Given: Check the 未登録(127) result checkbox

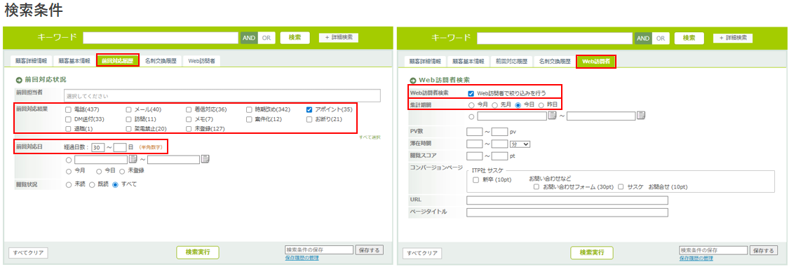Looking at the screenshot, I should coord(189,129).
